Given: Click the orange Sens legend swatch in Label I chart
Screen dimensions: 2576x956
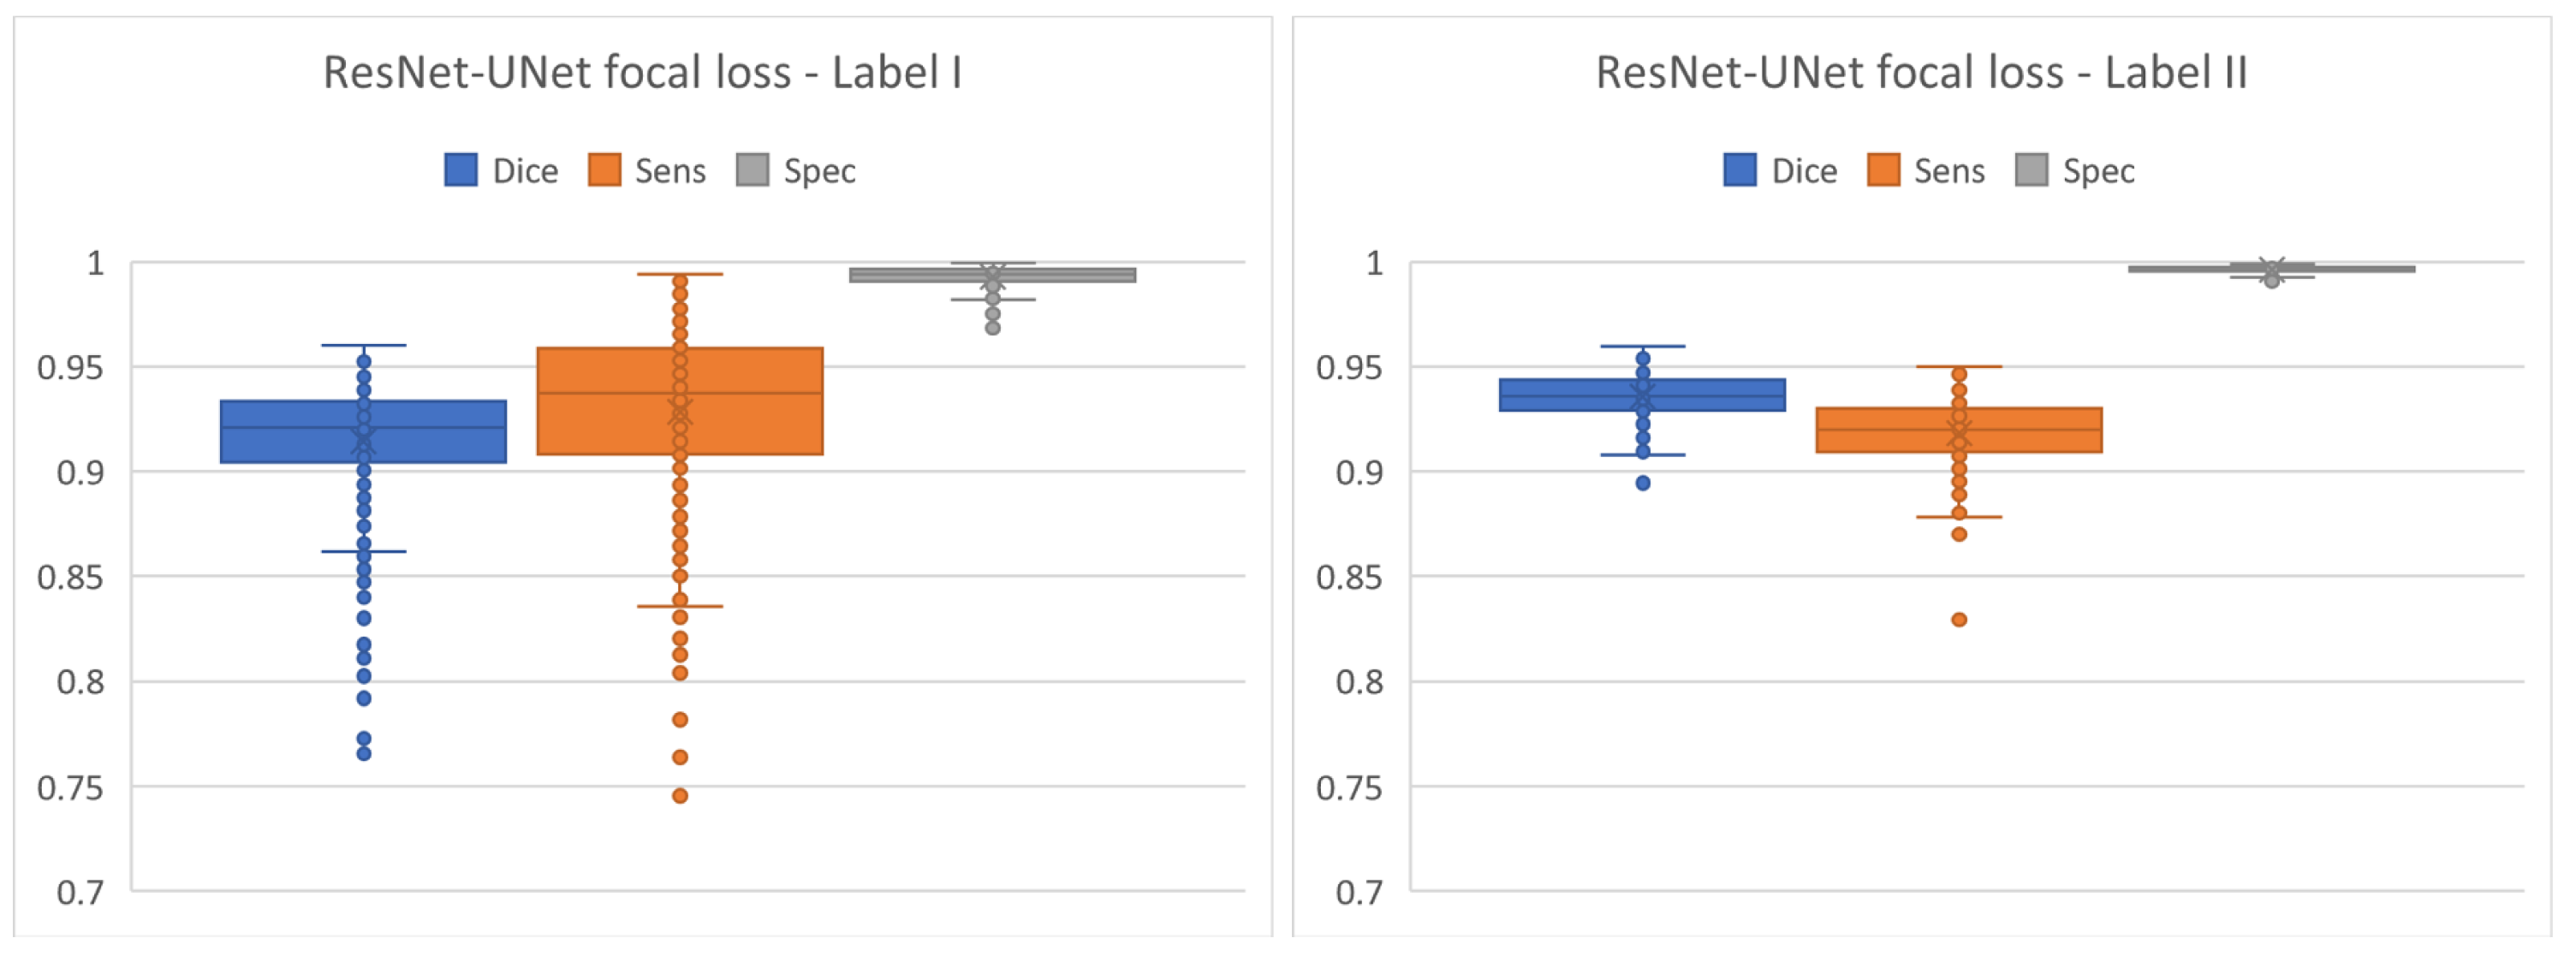Looking at the screenshot, I should [604, 170].
